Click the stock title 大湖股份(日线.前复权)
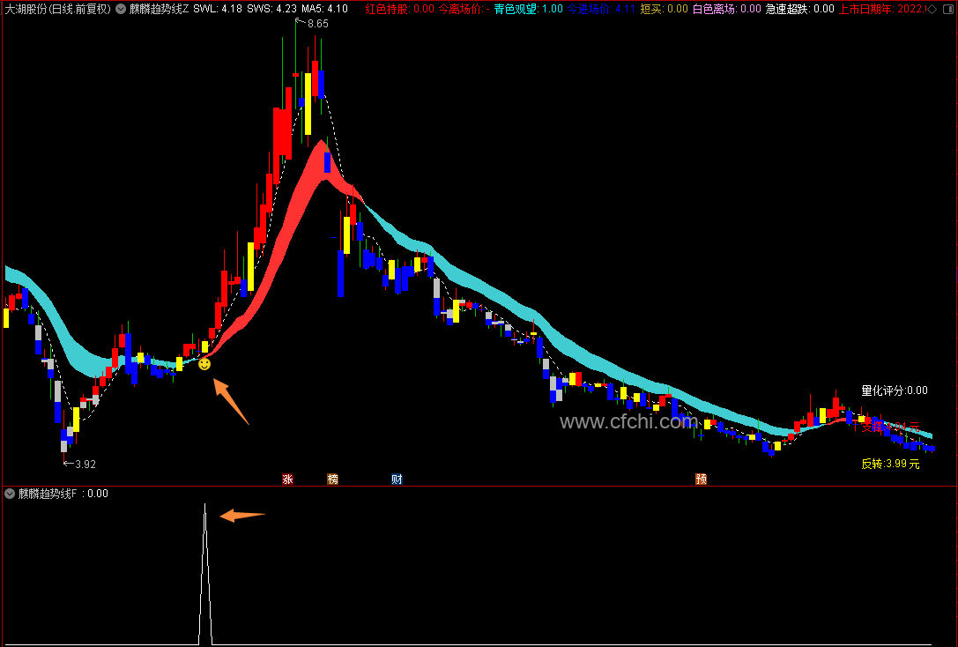 click(x=59, y=9)
